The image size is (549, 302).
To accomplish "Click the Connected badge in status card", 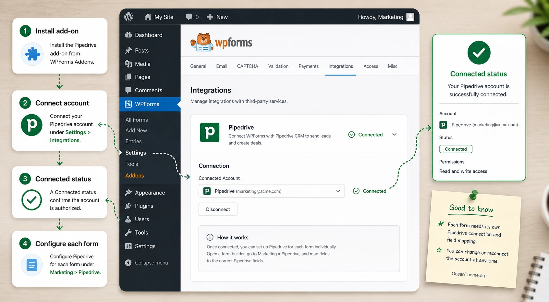I will tap(456, 149).
